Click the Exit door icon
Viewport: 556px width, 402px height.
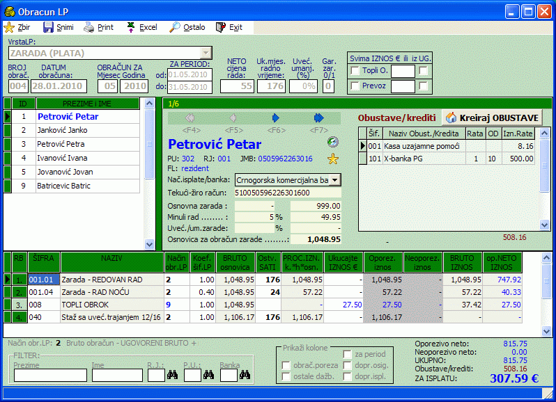[x=221, y=27]
